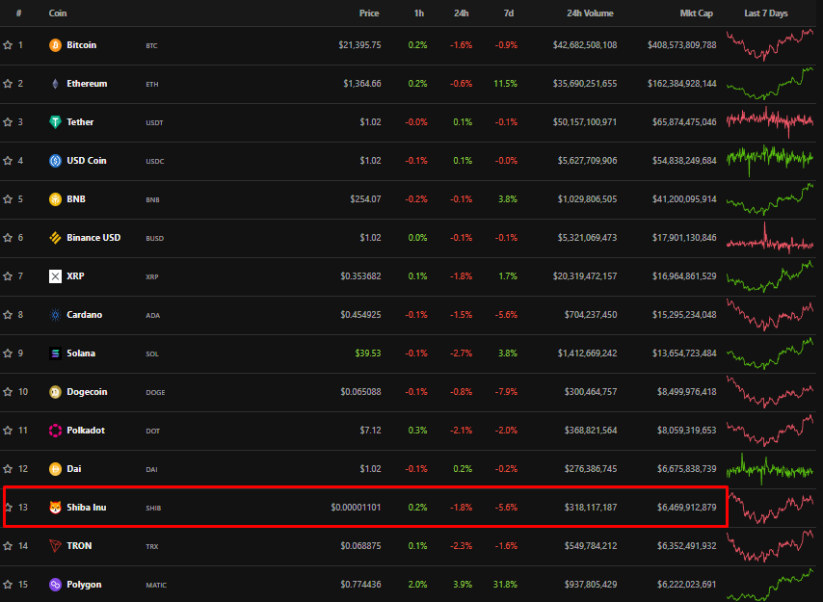Click the MATIC ticker symbol

pyautogui.click(x=156, y=586)
